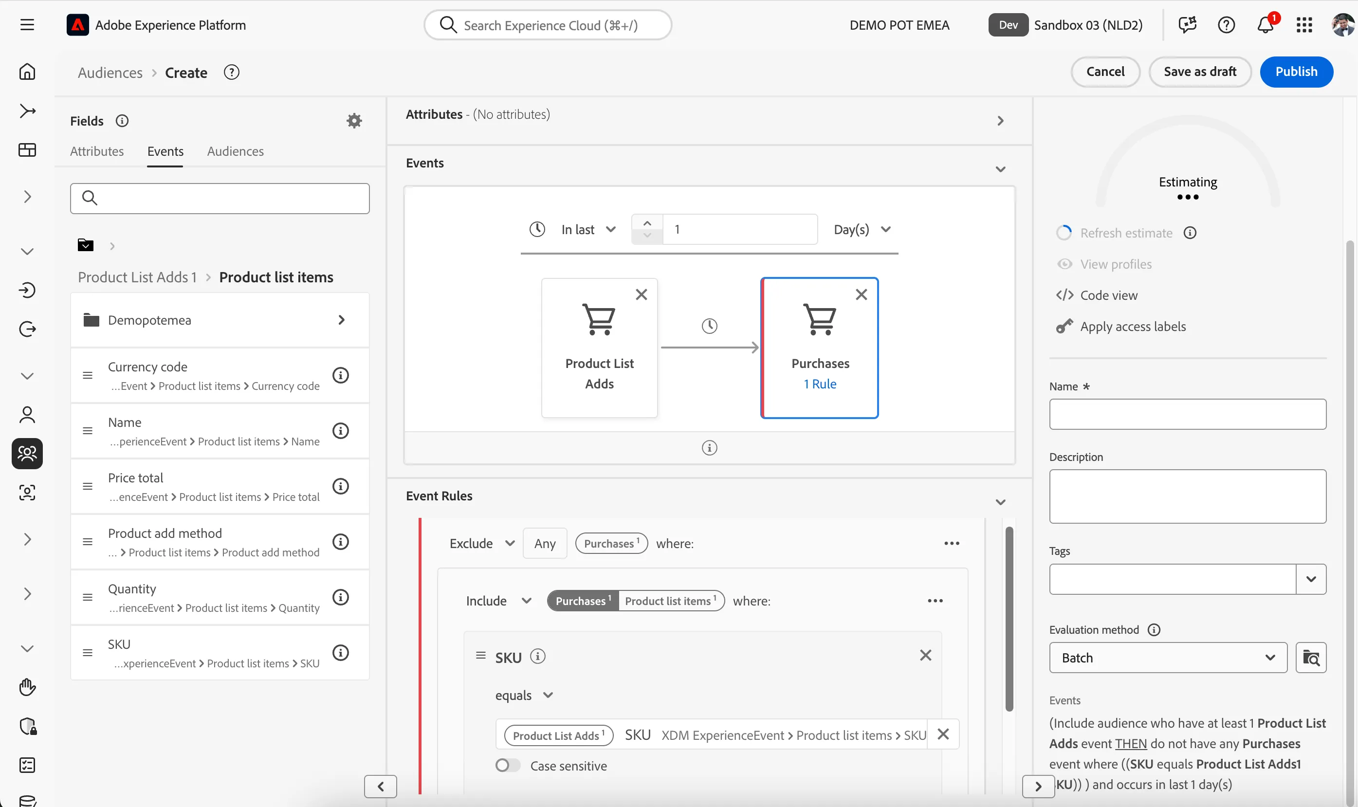Click the audience Name input field
The image size is (1358, 807).
[x=1188, y=414]
